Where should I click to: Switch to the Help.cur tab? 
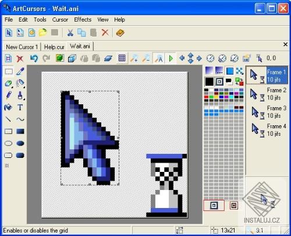54,47
